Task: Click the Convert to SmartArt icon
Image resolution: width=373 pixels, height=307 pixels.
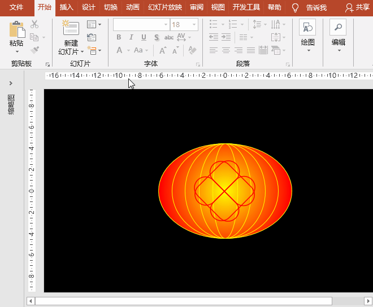Action: (276, 50)
